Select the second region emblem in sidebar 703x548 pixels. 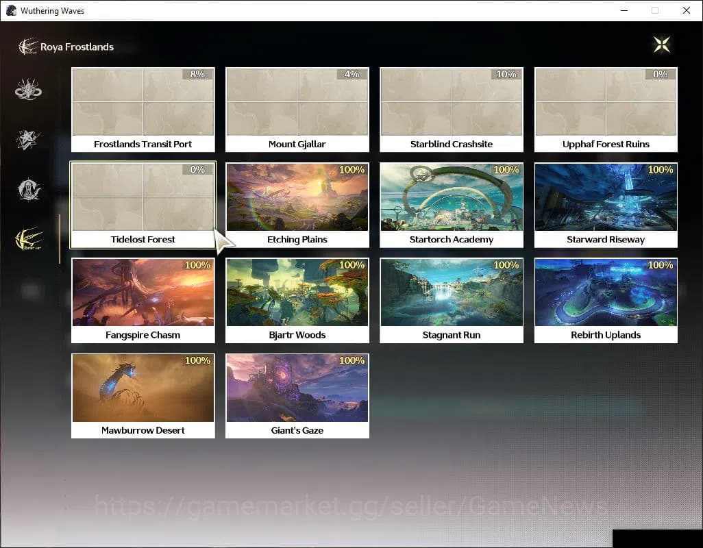28,139
